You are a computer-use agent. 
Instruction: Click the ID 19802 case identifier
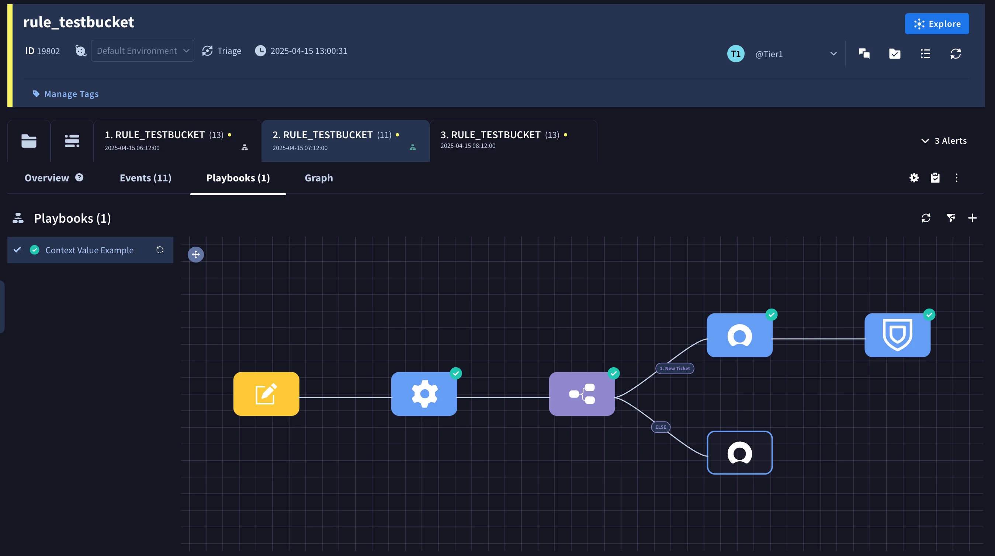click(x=42, y=51)
